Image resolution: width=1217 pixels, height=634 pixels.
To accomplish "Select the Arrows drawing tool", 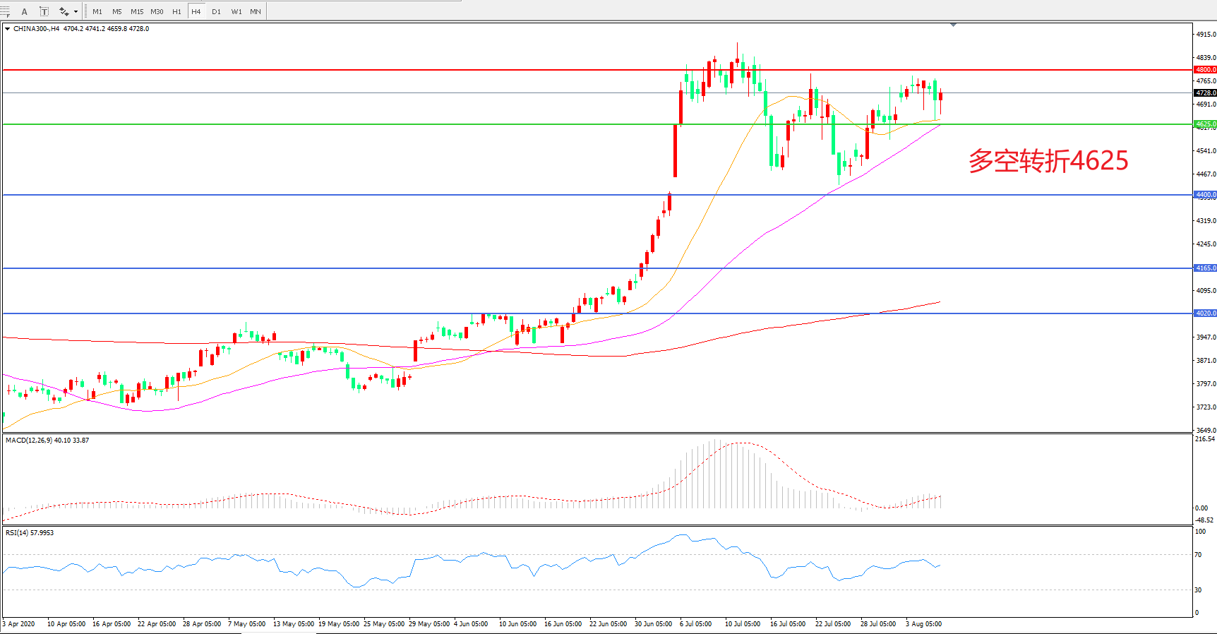I will [64, 11].
